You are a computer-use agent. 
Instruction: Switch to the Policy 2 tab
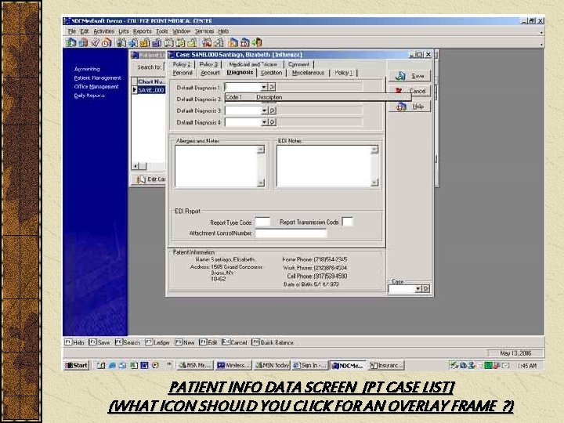[181, 64]
